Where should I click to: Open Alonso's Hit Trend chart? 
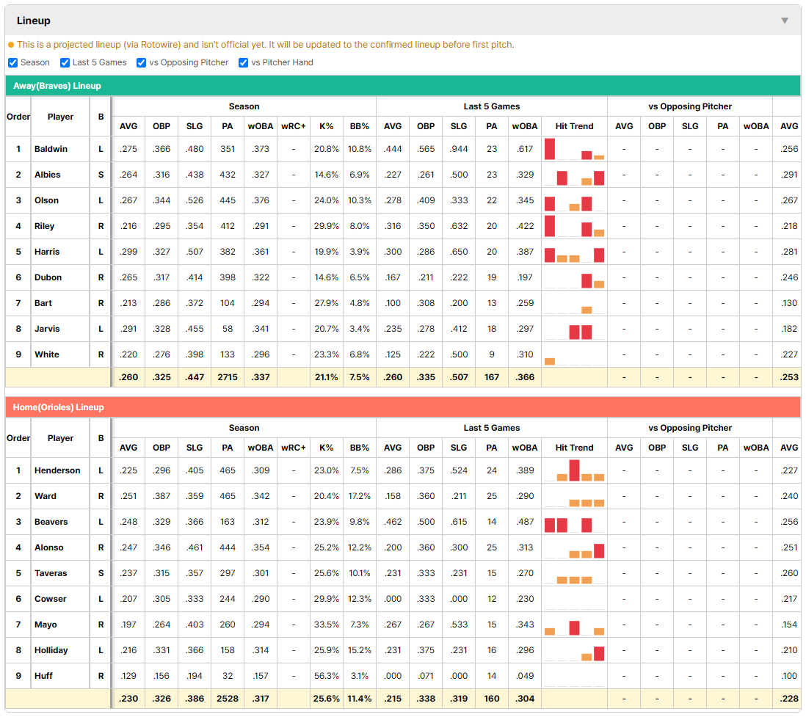(574, 547)
